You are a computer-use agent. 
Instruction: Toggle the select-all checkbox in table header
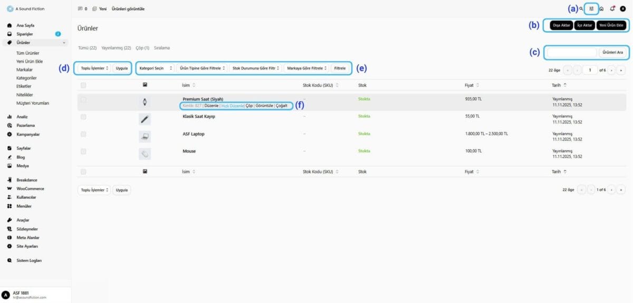click(83, 85)
